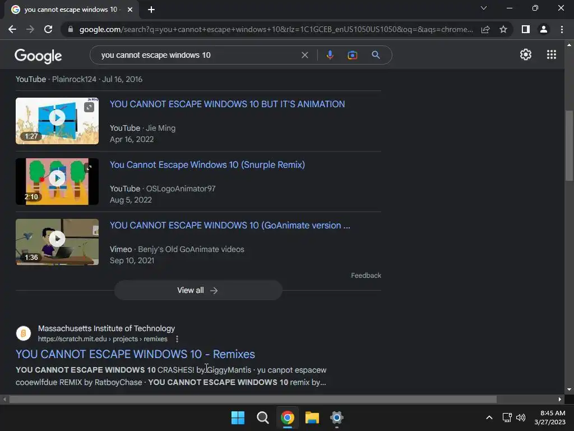The image size is (574, 431).
Task: Select the 'Jie Ming' channel text
Action: [x=161, y=128]
